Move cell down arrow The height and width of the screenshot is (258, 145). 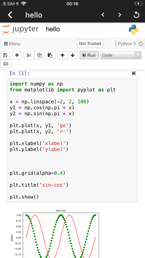point(73,55)
